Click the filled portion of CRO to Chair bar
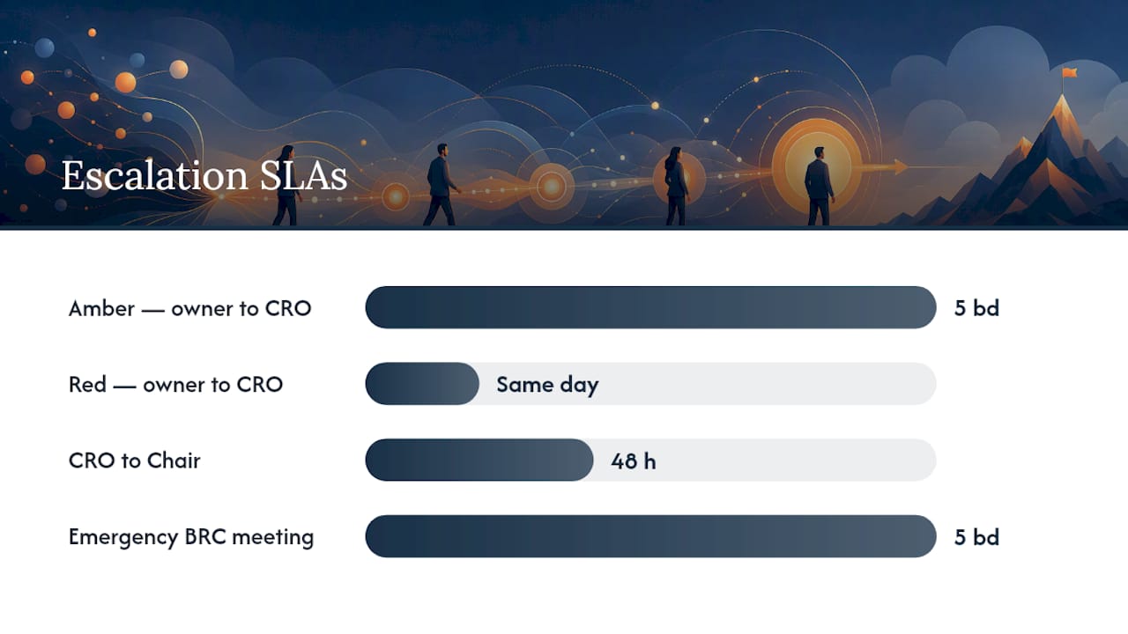The image size is (1128, 634). tap(479, 460)
